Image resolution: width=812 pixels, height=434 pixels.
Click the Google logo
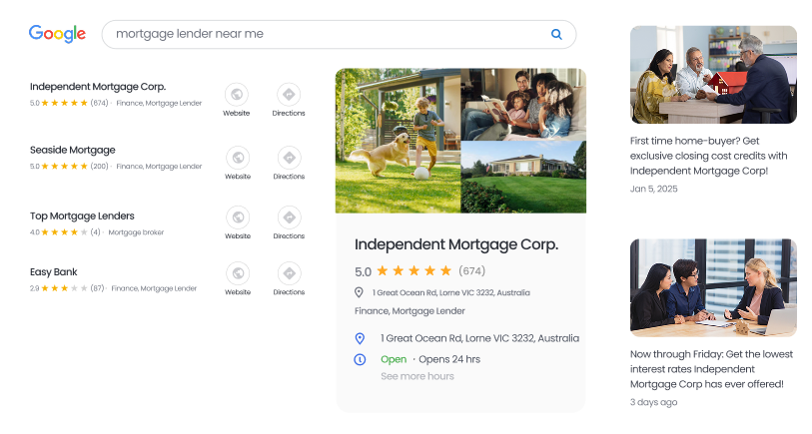57,34
